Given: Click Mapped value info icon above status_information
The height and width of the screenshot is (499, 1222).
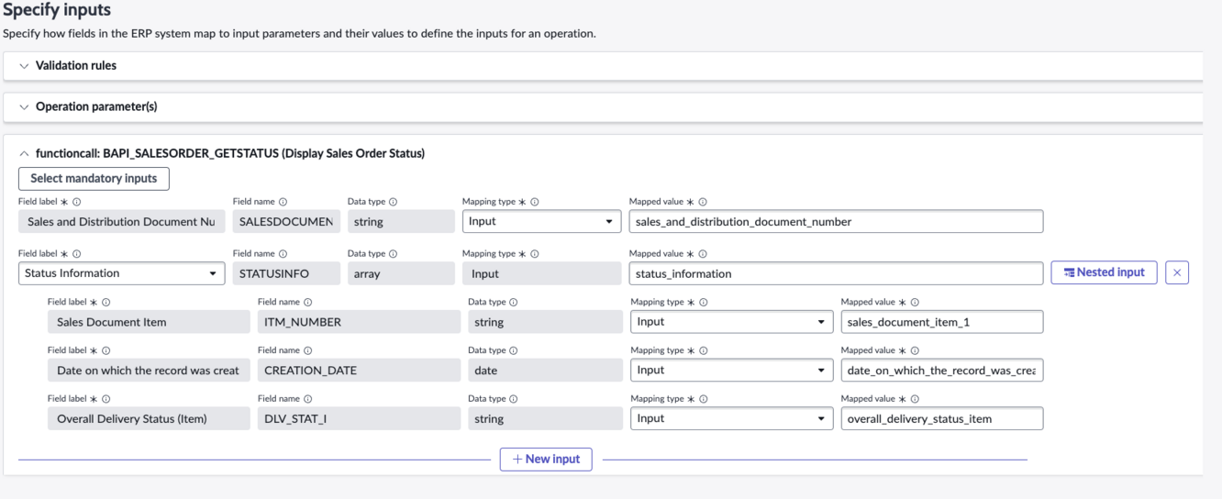Looking at the screenshot, I should click(x=703, y=253).
